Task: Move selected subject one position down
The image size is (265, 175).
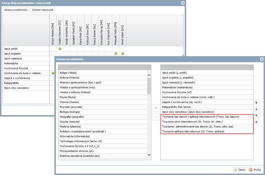Action: click(x=256, y=115)
